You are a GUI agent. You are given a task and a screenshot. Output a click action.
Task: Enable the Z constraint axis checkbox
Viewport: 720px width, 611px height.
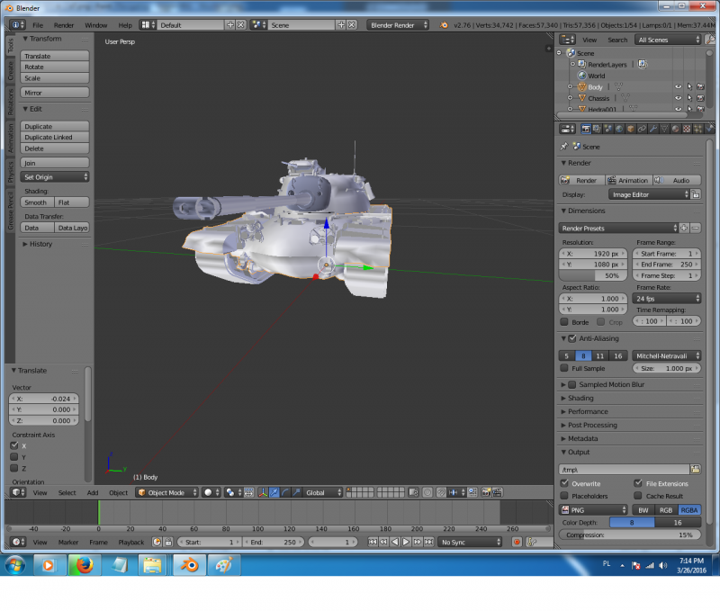14,468
